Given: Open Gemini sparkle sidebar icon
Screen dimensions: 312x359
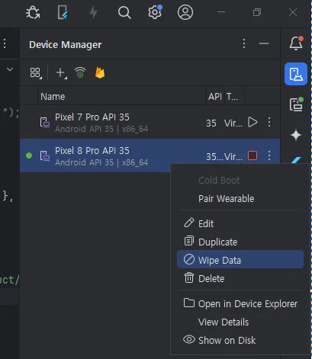Looking at the screenshot, I should pos(296,135).
